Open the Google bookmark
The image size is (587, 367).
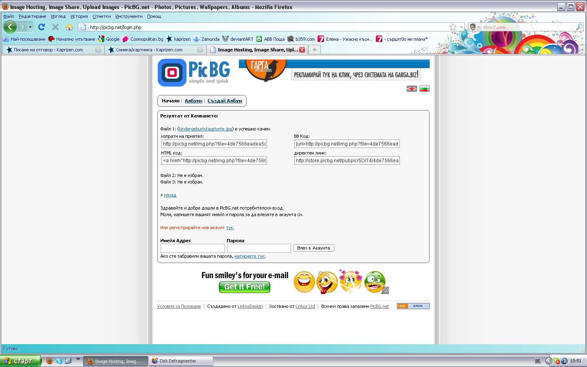click(108, 39)
